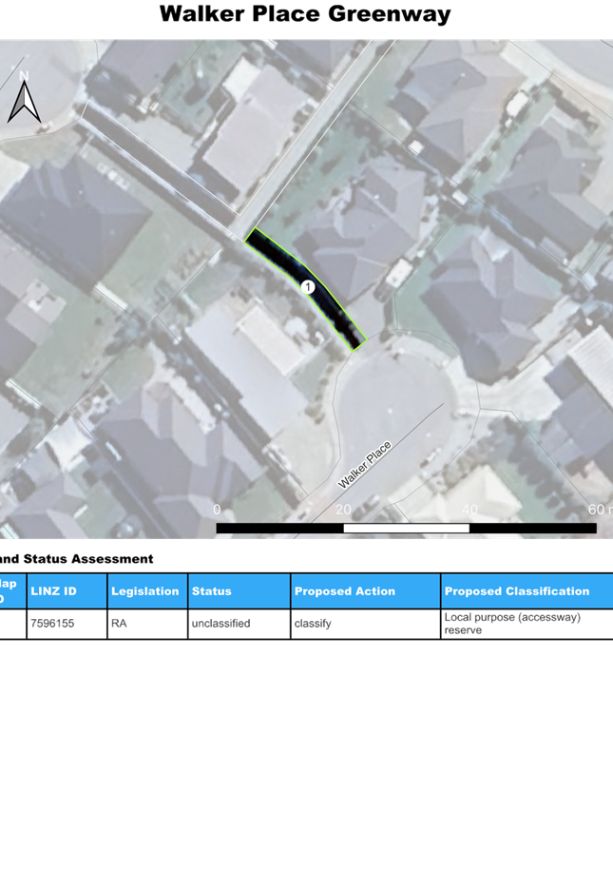Image resolution: width=613 pixels, height=888 pixels.
Task: Select the Proposed Classification column header
Action: pyautogui.click(x=526, y=591)
